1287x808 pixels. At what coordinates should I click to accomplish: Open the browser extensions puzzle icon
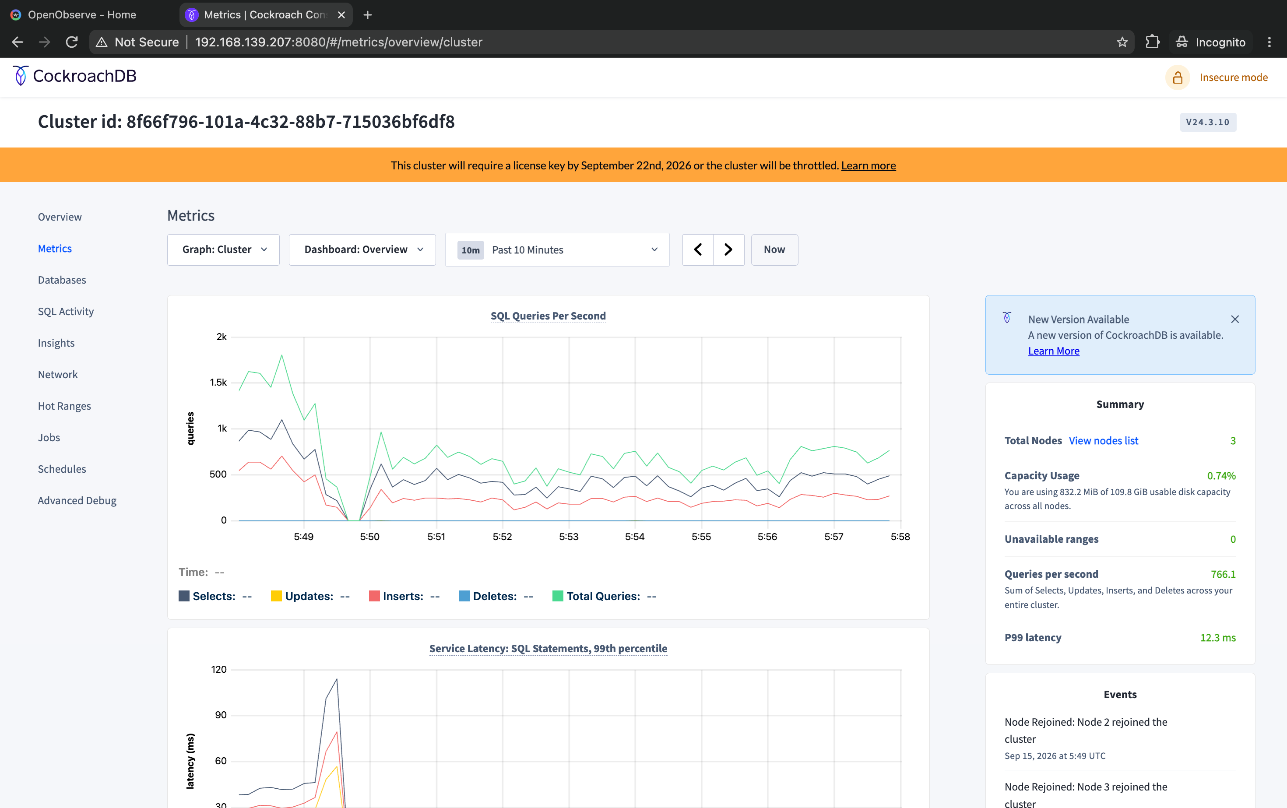1152,42
